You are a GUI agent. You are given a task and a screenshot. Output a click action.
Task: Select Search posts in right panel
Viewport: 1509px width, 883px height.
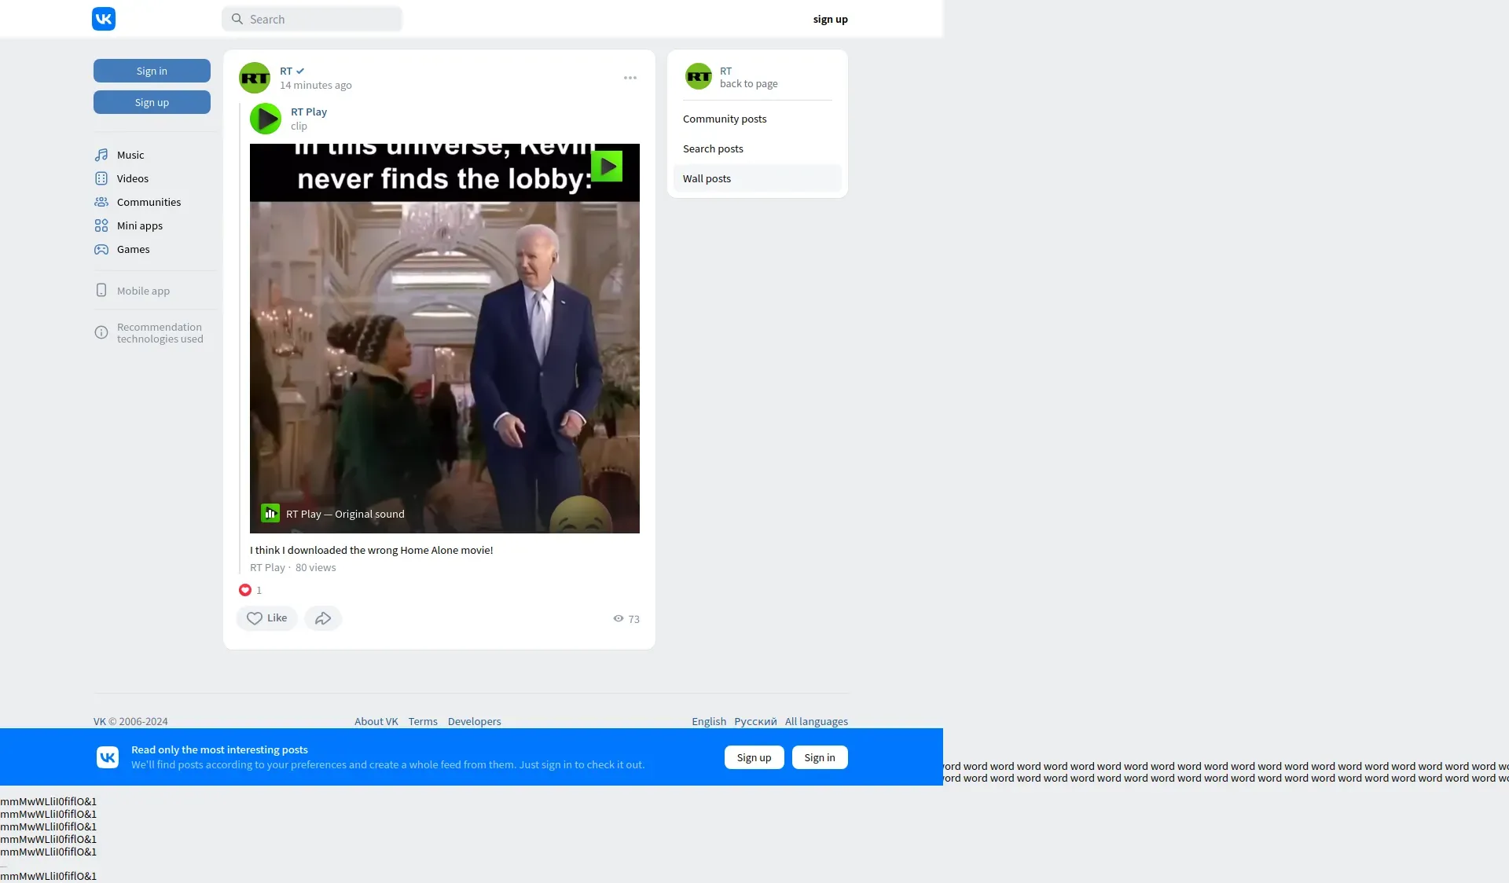click(x=713, y=148)
